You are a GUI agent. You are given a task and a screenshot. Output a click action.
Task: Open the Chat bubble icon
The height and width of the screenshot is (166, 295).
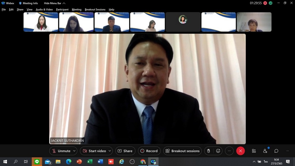[276, 151]
